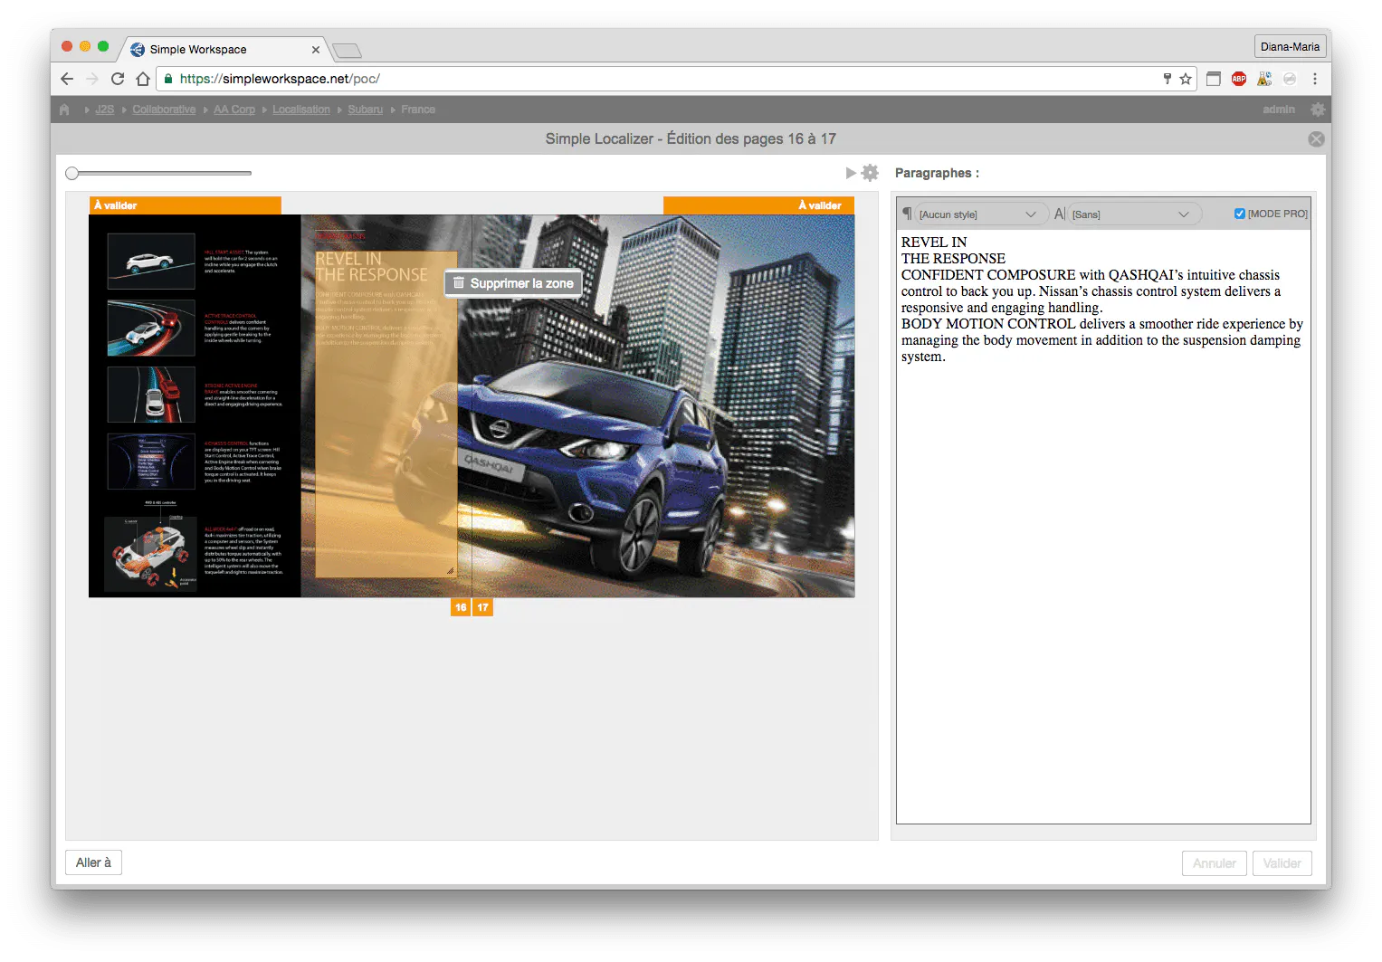The width and height of the screenshot is (1382, 962).
Task: Reload the page in the browser
Action: point(118,79)
